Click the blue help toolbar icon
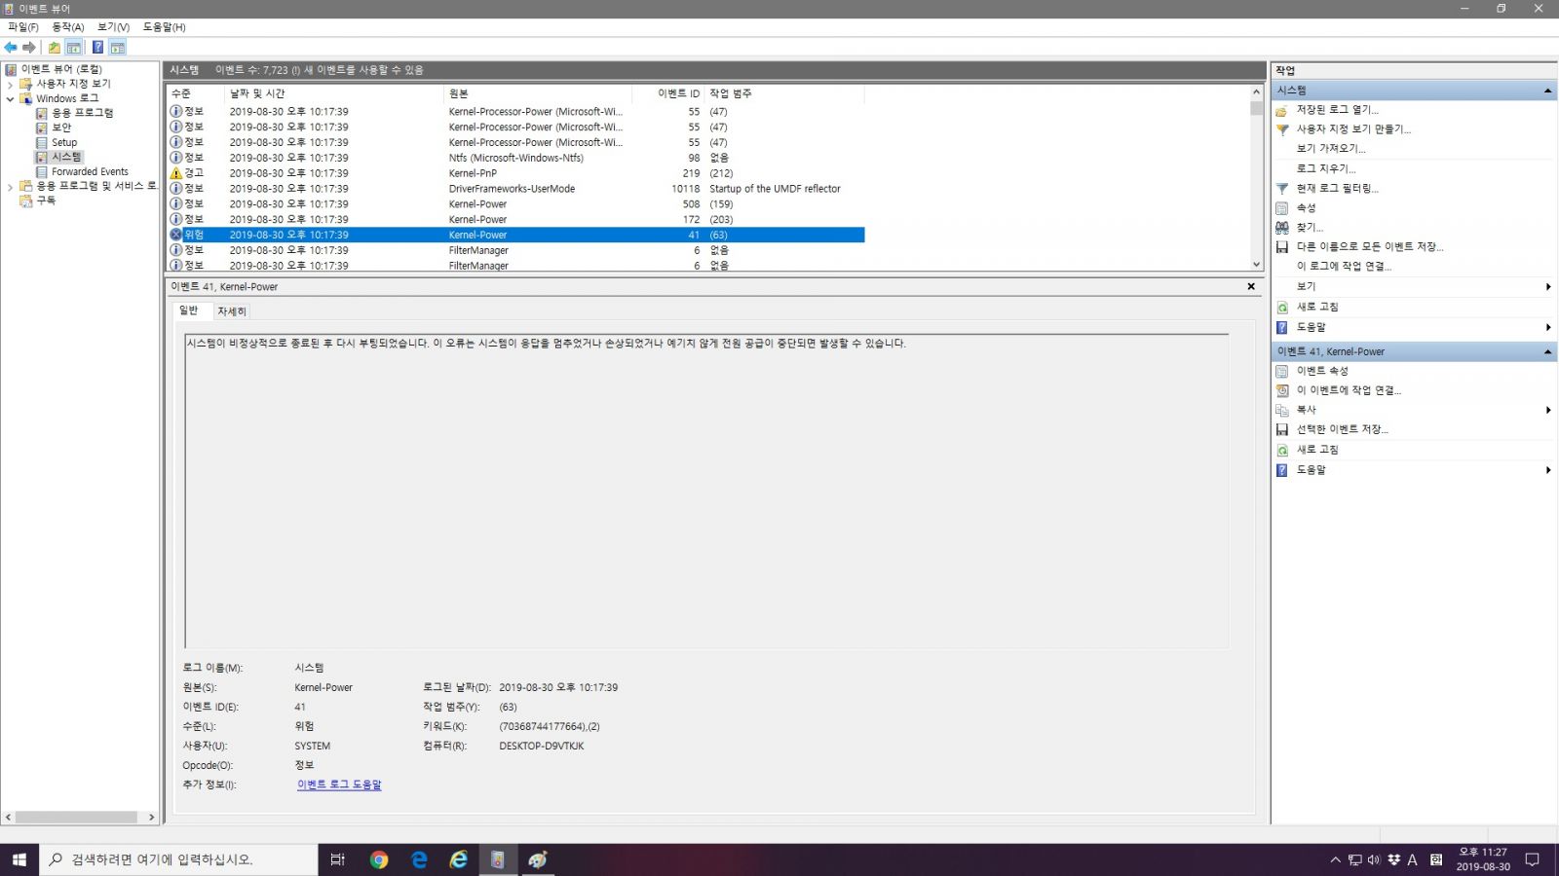 coord(97,47)
